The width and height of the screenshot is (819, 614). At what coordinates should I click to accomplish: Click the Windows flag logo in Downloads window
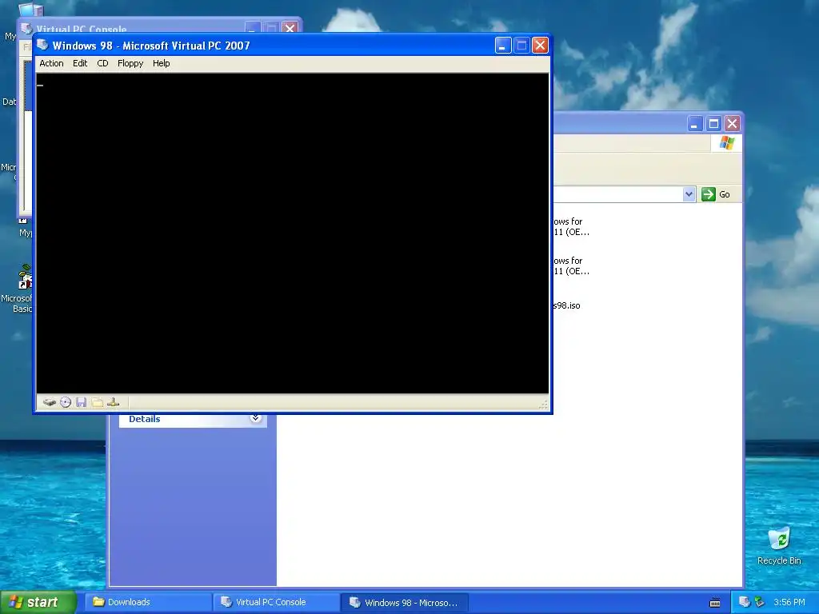(726, 143)
